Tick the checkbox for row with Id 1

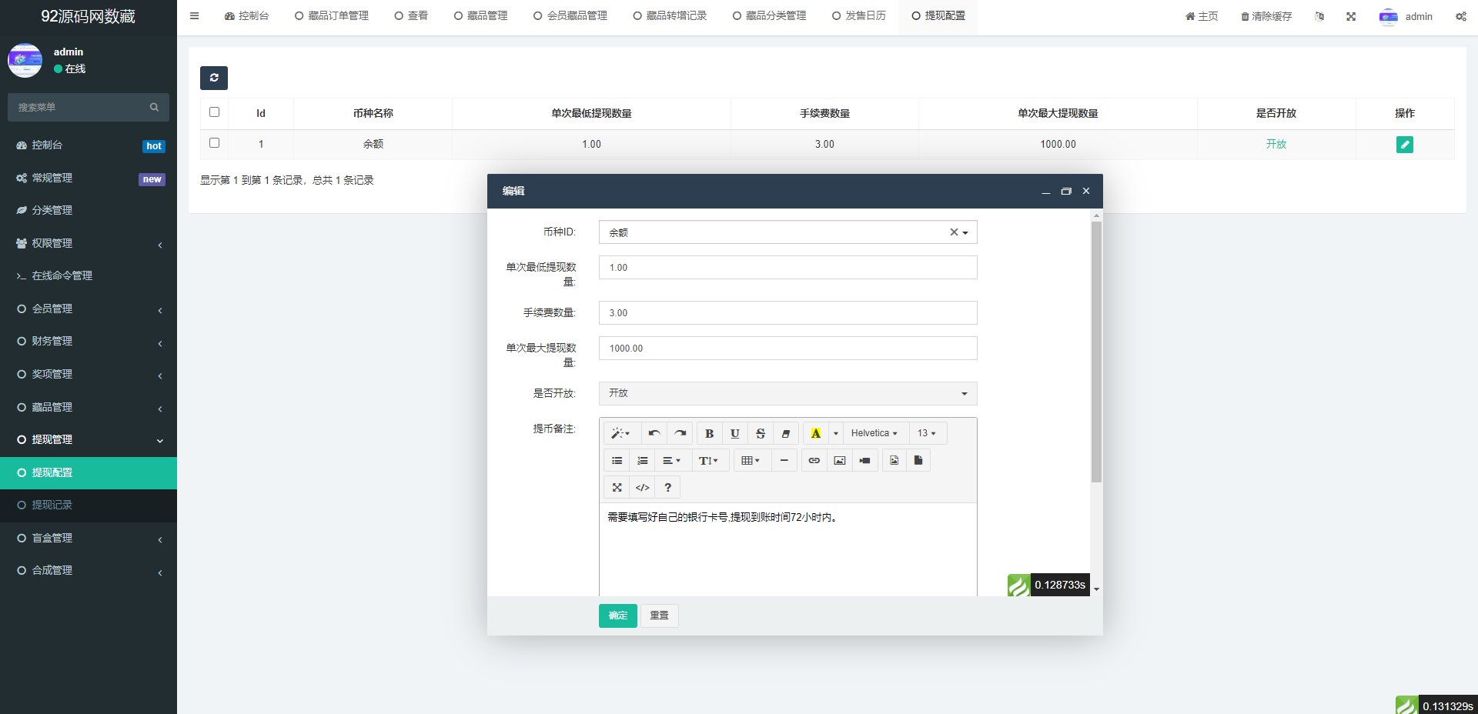214,143
